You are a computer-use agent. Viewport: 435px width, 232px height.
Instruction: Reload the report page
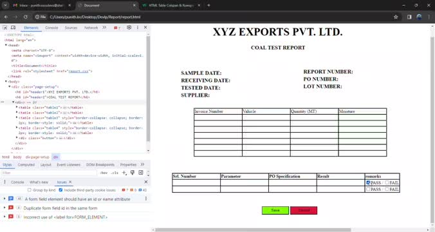pos(26,17)
